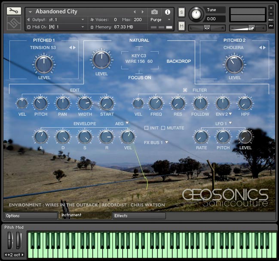Switch to the Effects tab
Screen dimensions: 279x261
(139, 215)
